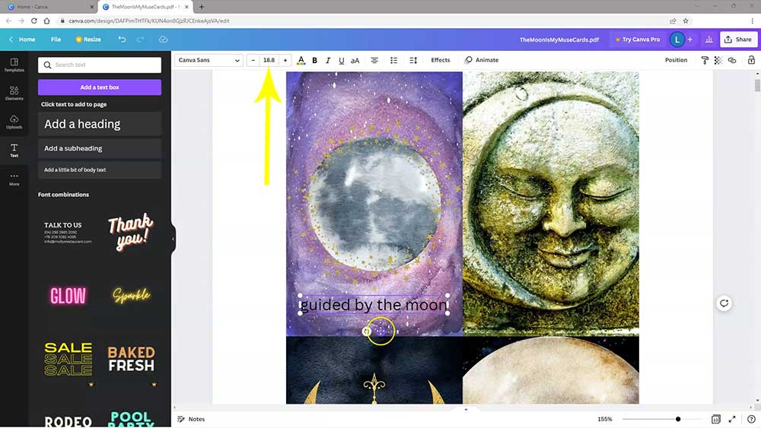
Task: Select the Sparkle font combination
Action: [x=131, y=295]
